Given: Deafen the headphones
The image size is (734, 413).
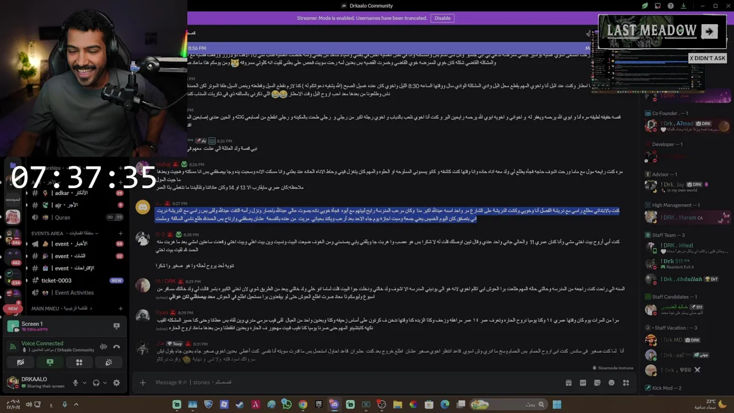Looking at the screenshot, I should (x=96, y=383).
